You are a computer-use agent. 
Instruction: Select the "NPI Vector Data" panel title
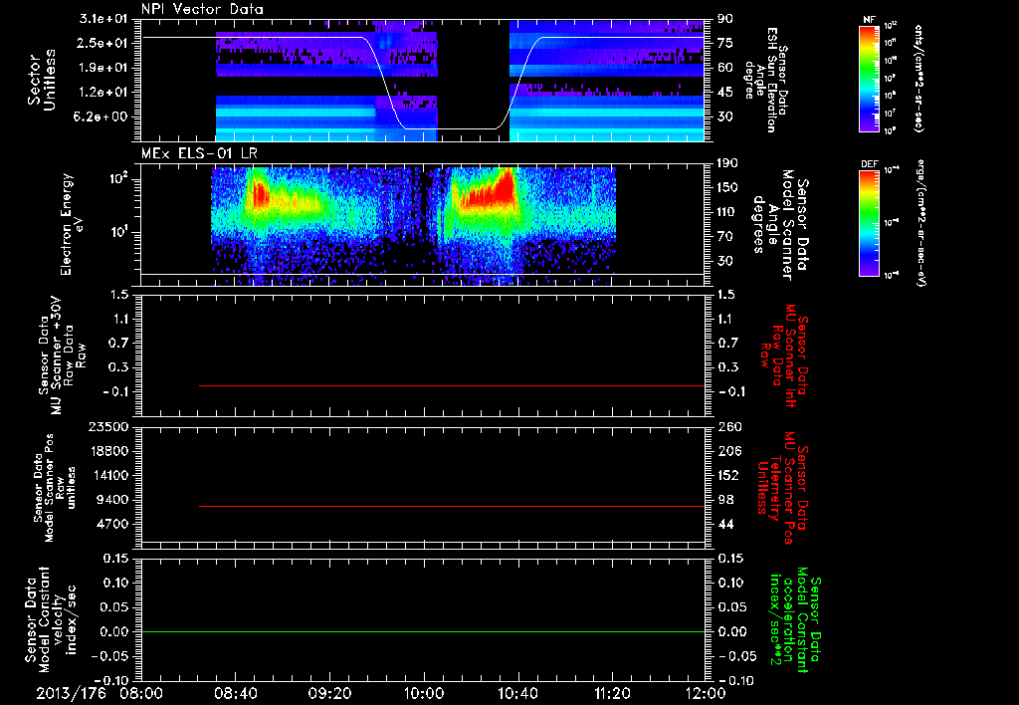tap(203, 9)
